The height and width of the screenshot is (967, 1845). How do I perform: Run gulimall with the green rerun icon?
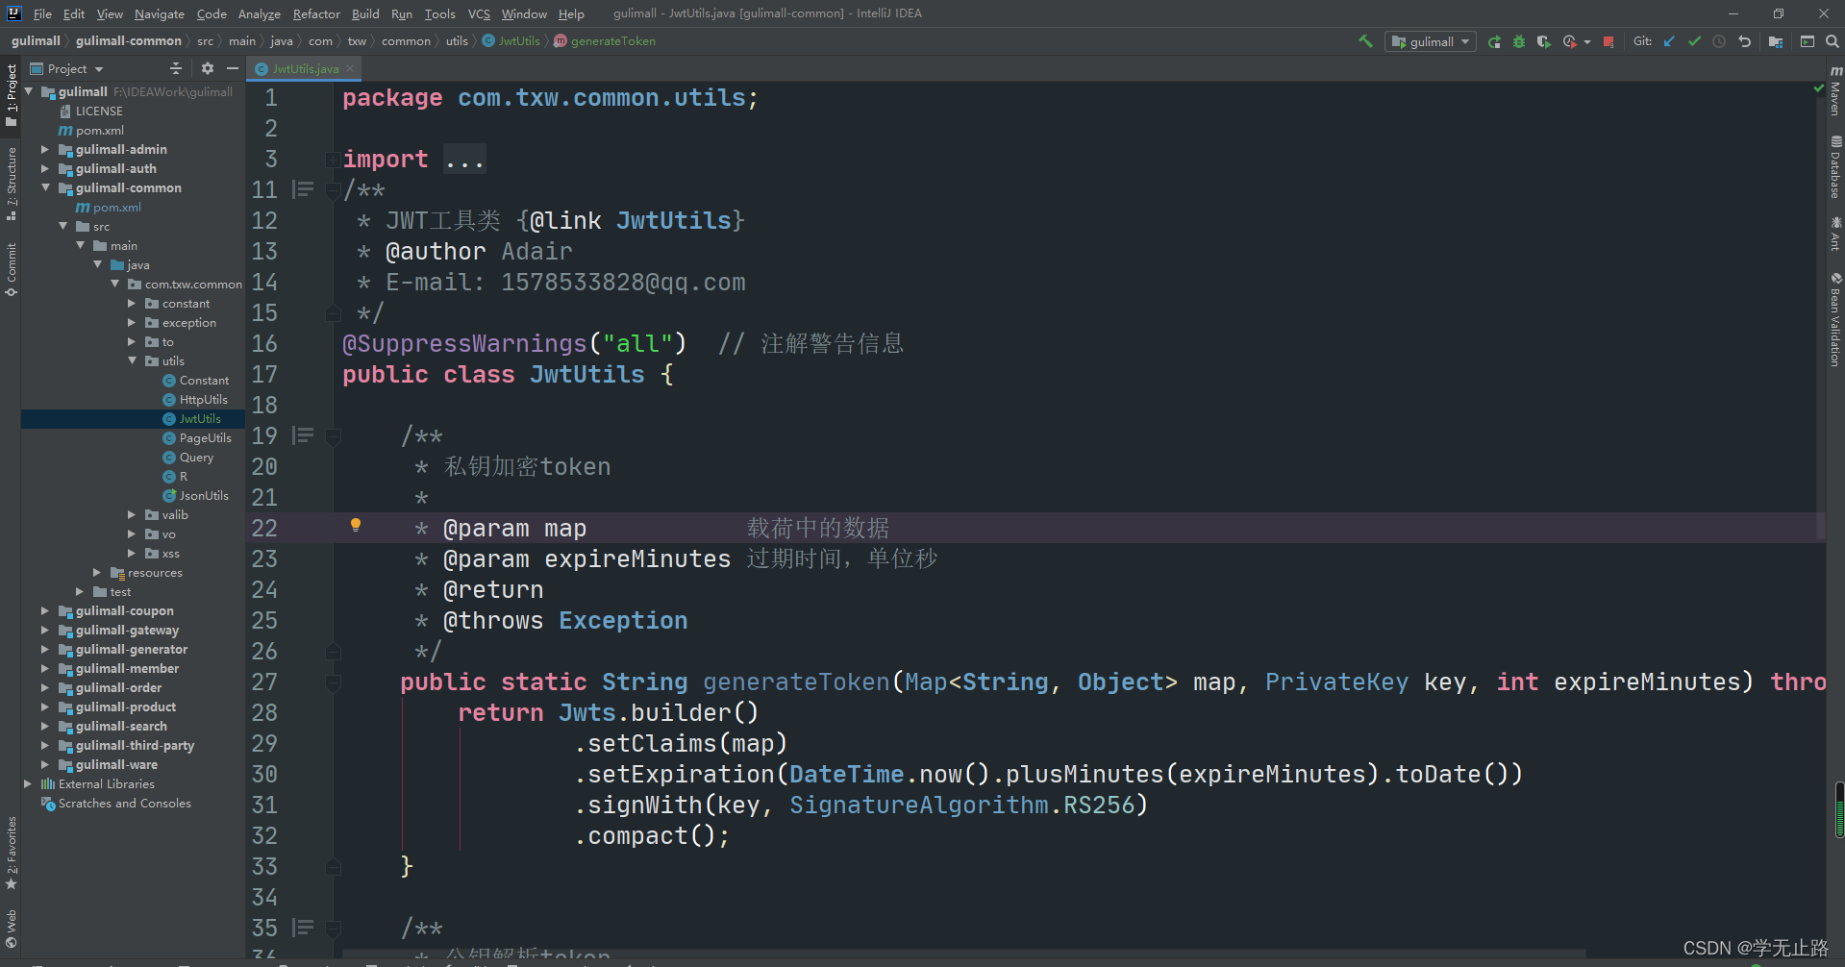[1494, 41]
